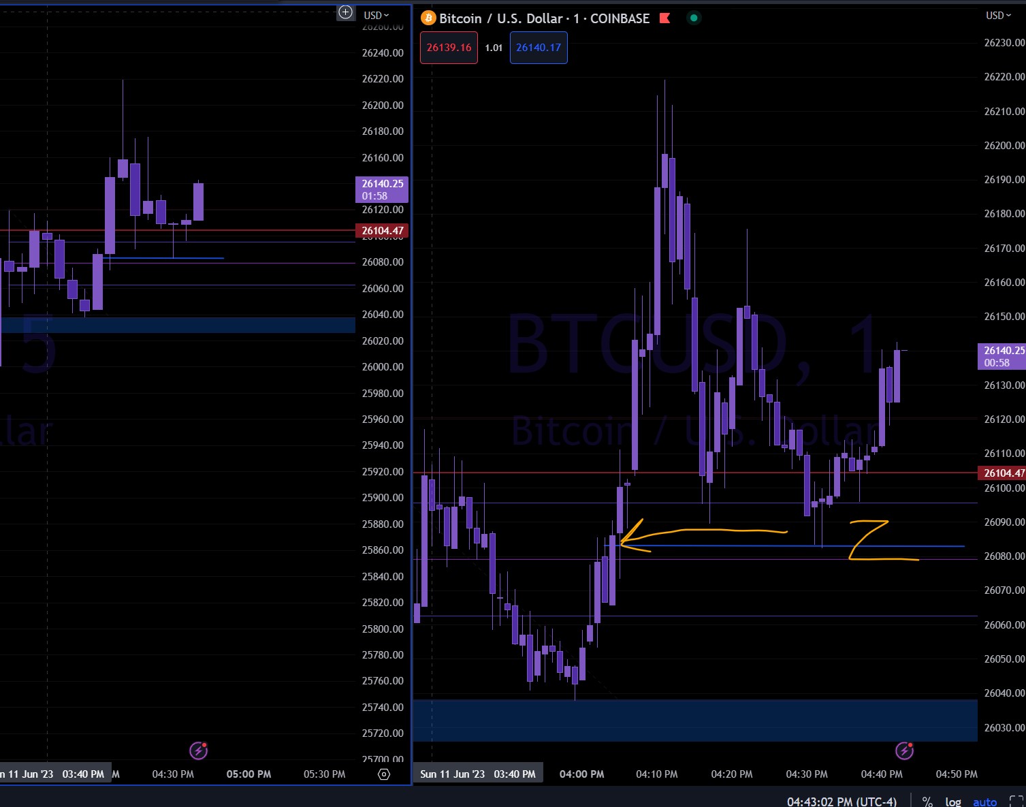
Task: Click the 04:10 PM label on the right time axis
Action: point(656,774)
